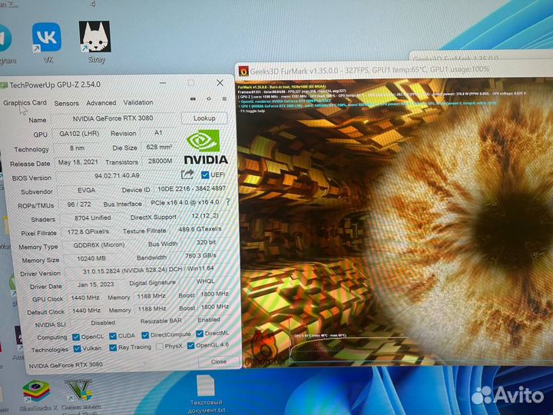Click the BIOS export share icon

[187, 174]
